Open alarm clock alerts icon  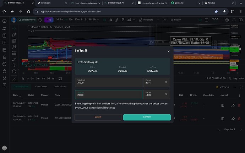click(4, 78)
